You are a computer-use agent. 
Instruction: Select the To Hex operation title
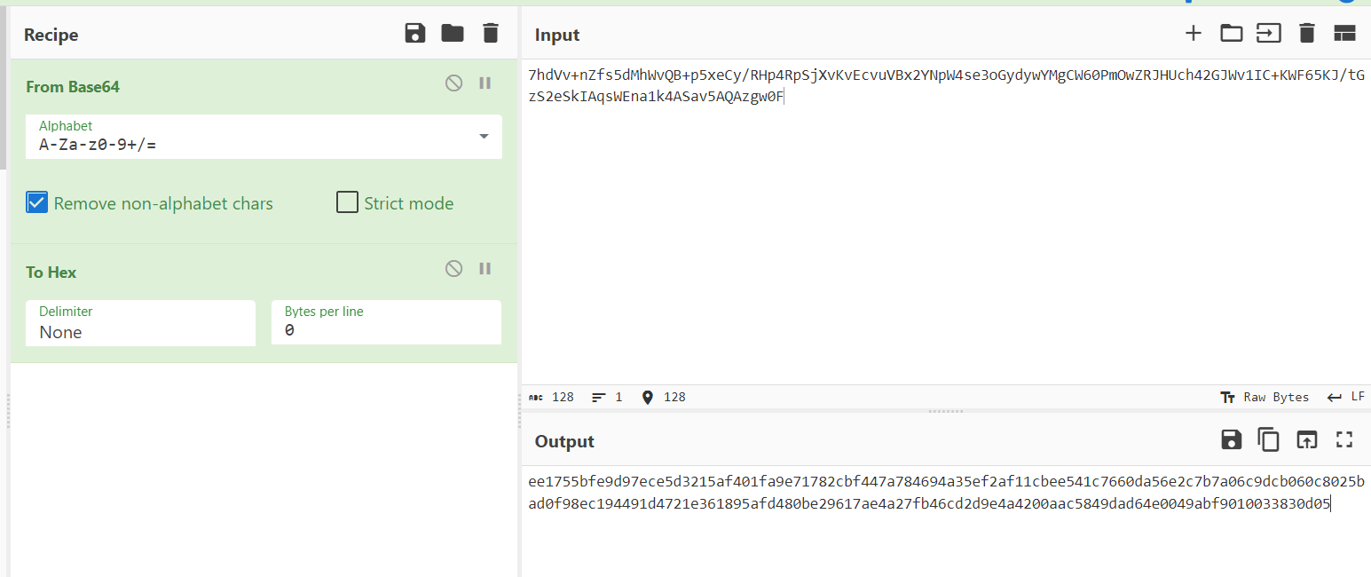click(51, 272)
